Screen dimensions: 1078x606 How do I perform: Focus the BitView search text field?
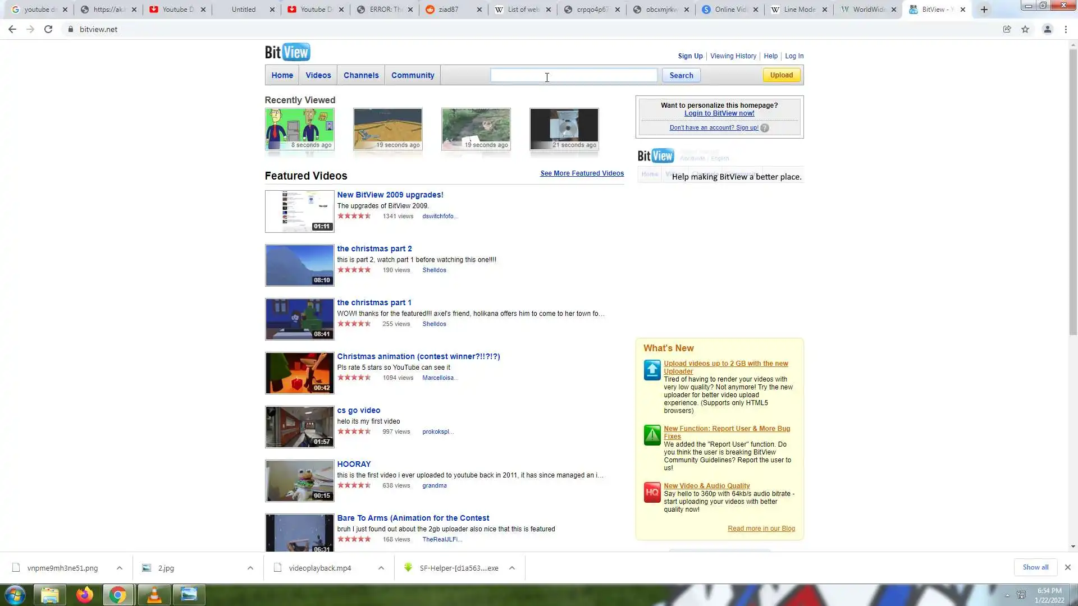point(573,75)
